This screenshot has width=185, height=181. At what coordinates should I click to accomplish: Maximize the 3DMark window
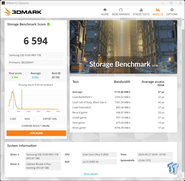click(171, 3)
